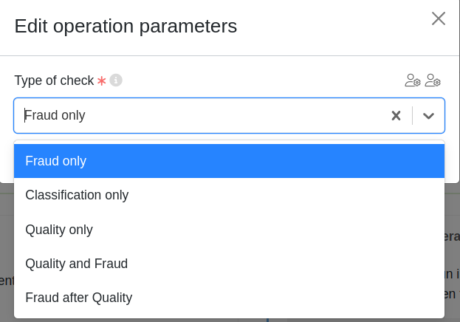This screenshot has height=322, width=460.
Task: Choose Fraud after Quality option
Action: [229, 298]
